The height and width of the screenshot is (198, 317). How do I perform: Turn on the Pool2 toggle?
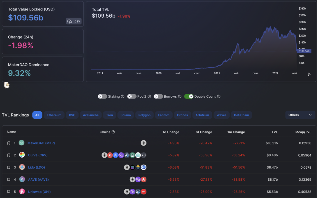point(132,96)
